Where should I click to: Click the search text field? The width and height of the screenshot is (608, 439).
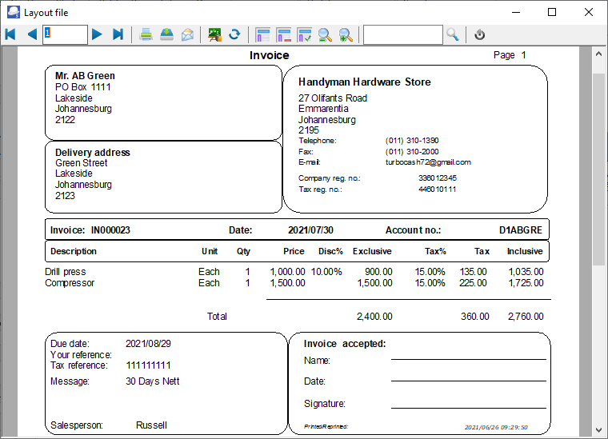coord(402,34)
